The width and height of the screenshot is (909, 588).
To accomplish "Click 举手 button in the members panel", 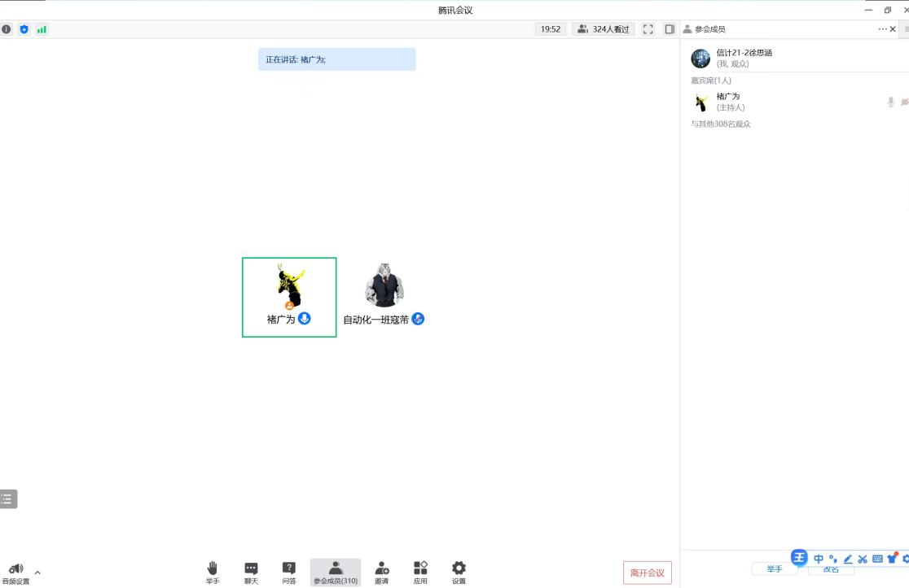I will click(x=775, y=569).
